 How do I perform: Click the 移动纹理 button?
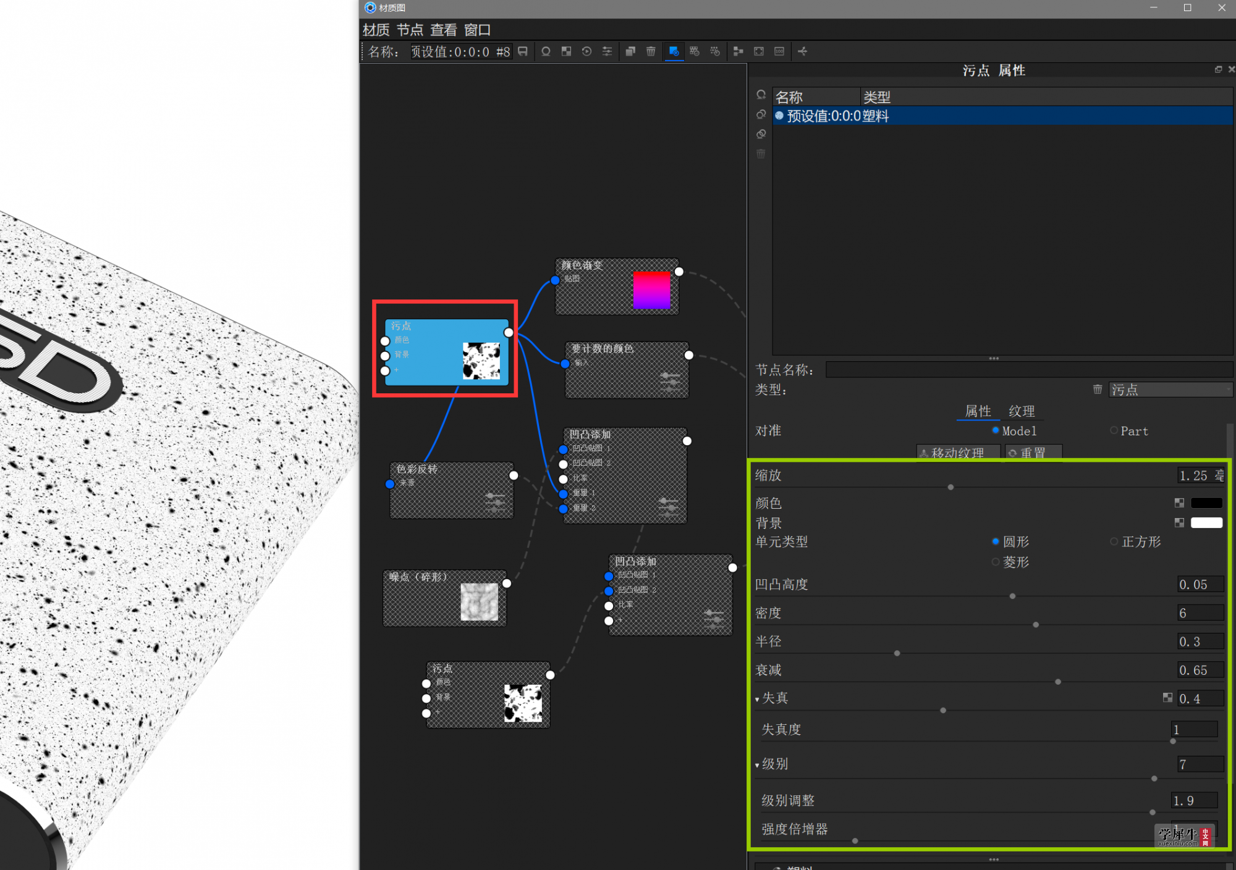(958, 452)
